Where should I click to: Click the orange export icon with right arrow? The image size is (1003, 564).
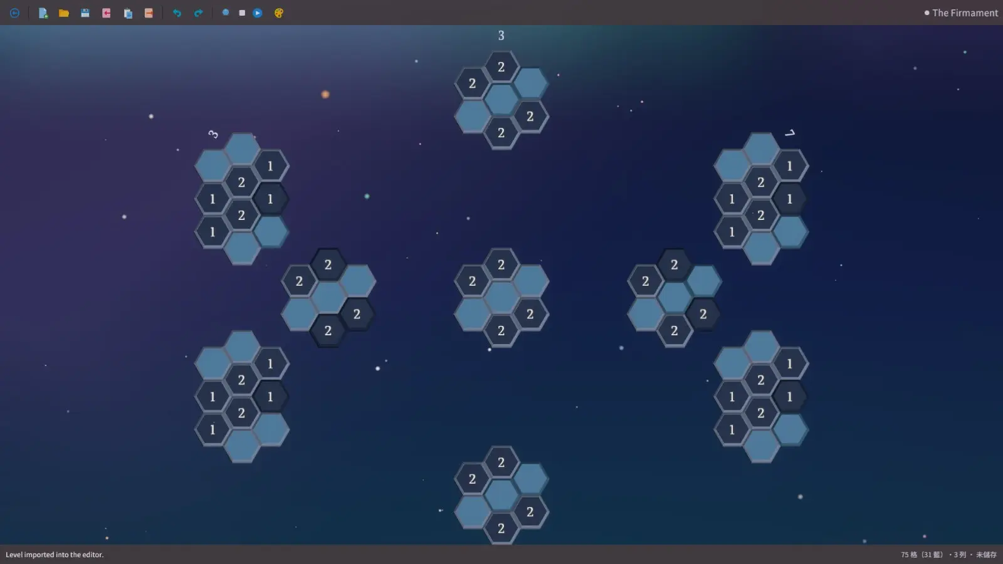pos(149,13)
